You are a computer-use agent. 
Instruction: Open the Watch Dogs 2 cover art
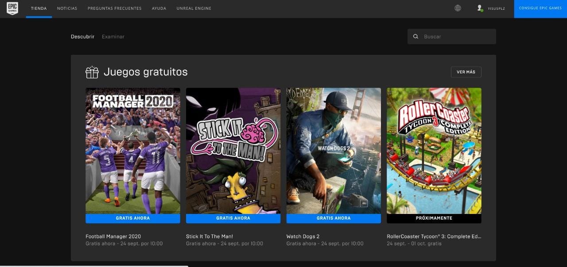coord(334,151)
